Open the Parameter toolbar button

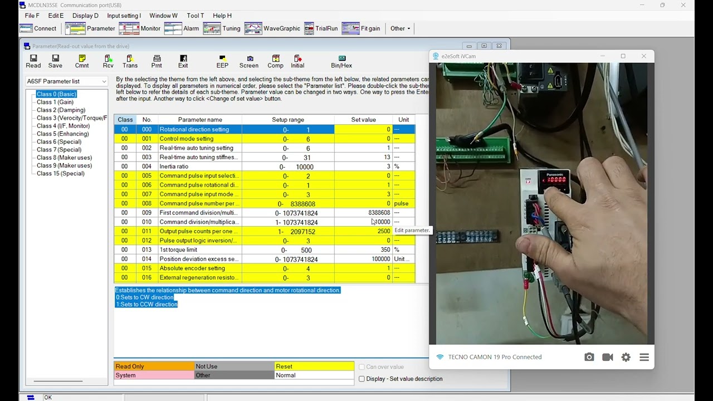tap(90, 28)
